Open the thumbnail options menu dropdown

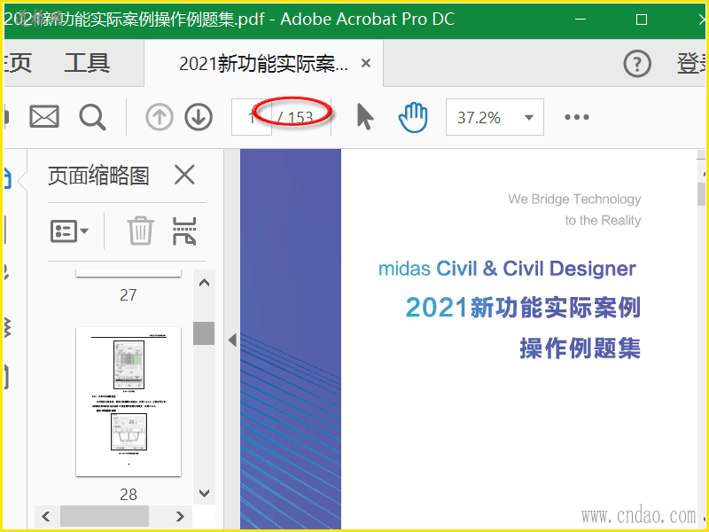pos(69,231)
